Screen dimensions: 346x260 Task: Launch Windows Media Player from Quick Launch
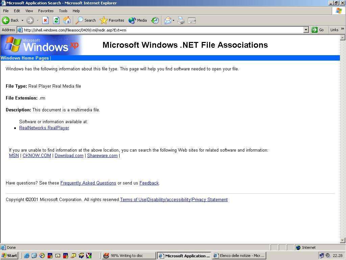(x=42, y=256)
